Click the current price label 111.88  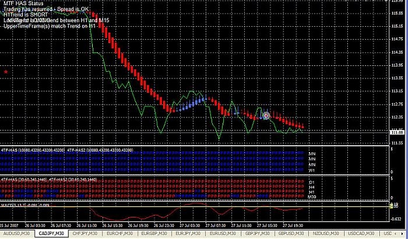point(397,133)
